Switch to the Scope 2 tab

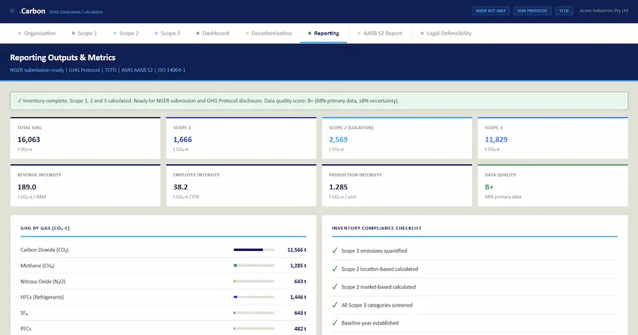(126, 33)
